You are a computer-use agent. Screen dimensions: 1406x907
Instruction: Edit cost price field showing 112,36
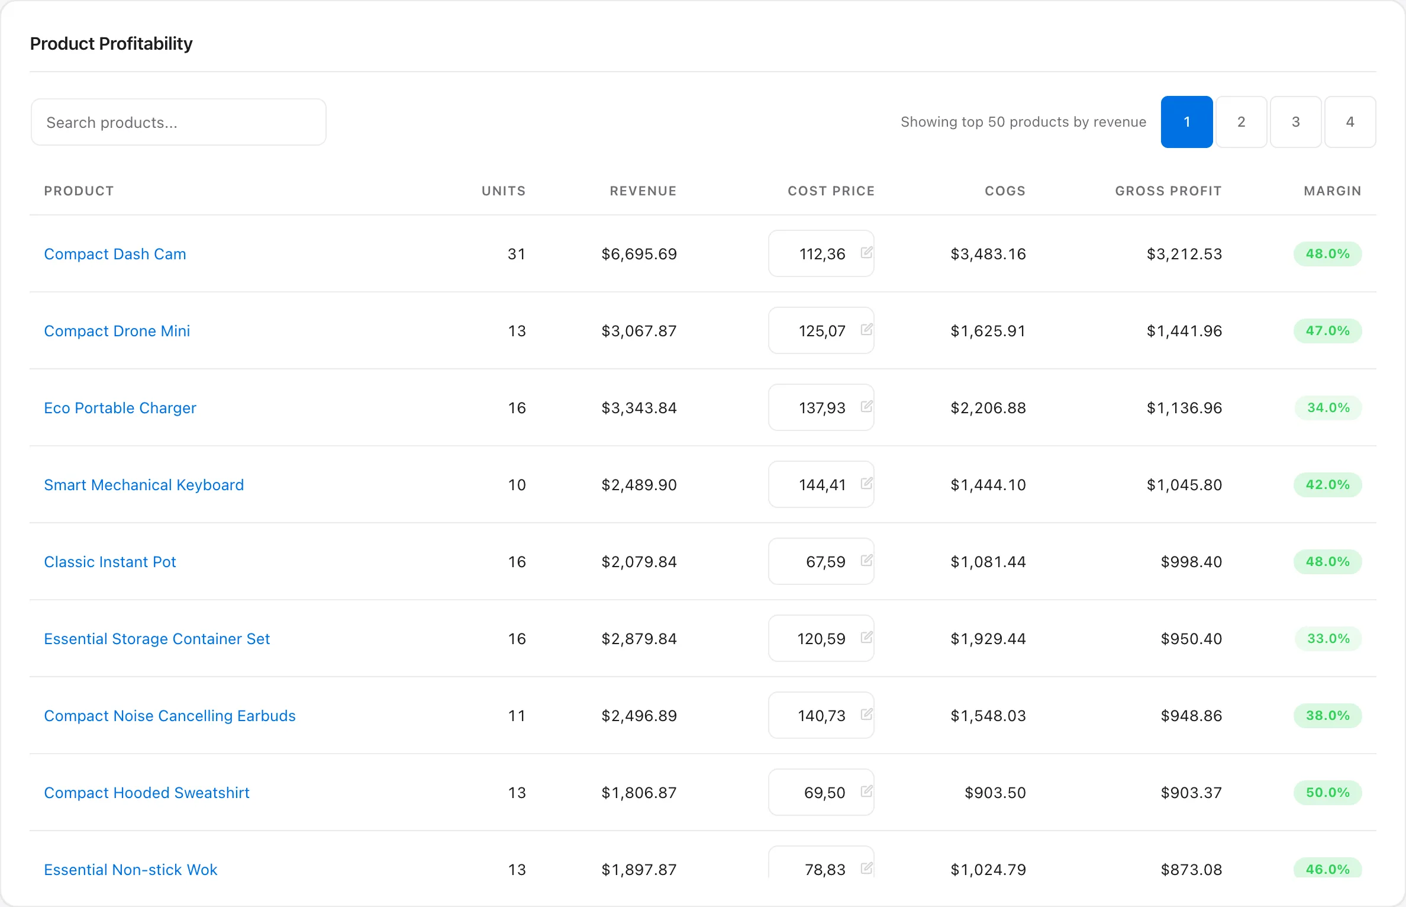point(821,253)
